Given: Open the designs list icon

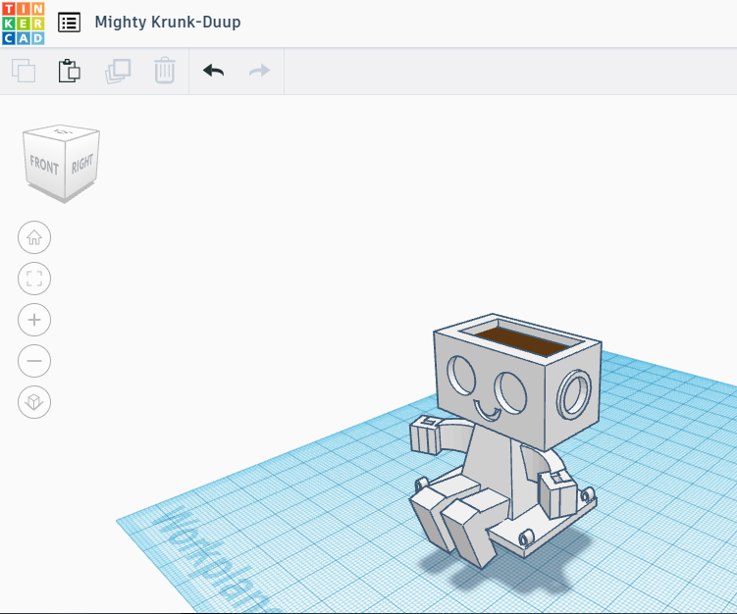Looking at the screenshot, I should [69, 23].
